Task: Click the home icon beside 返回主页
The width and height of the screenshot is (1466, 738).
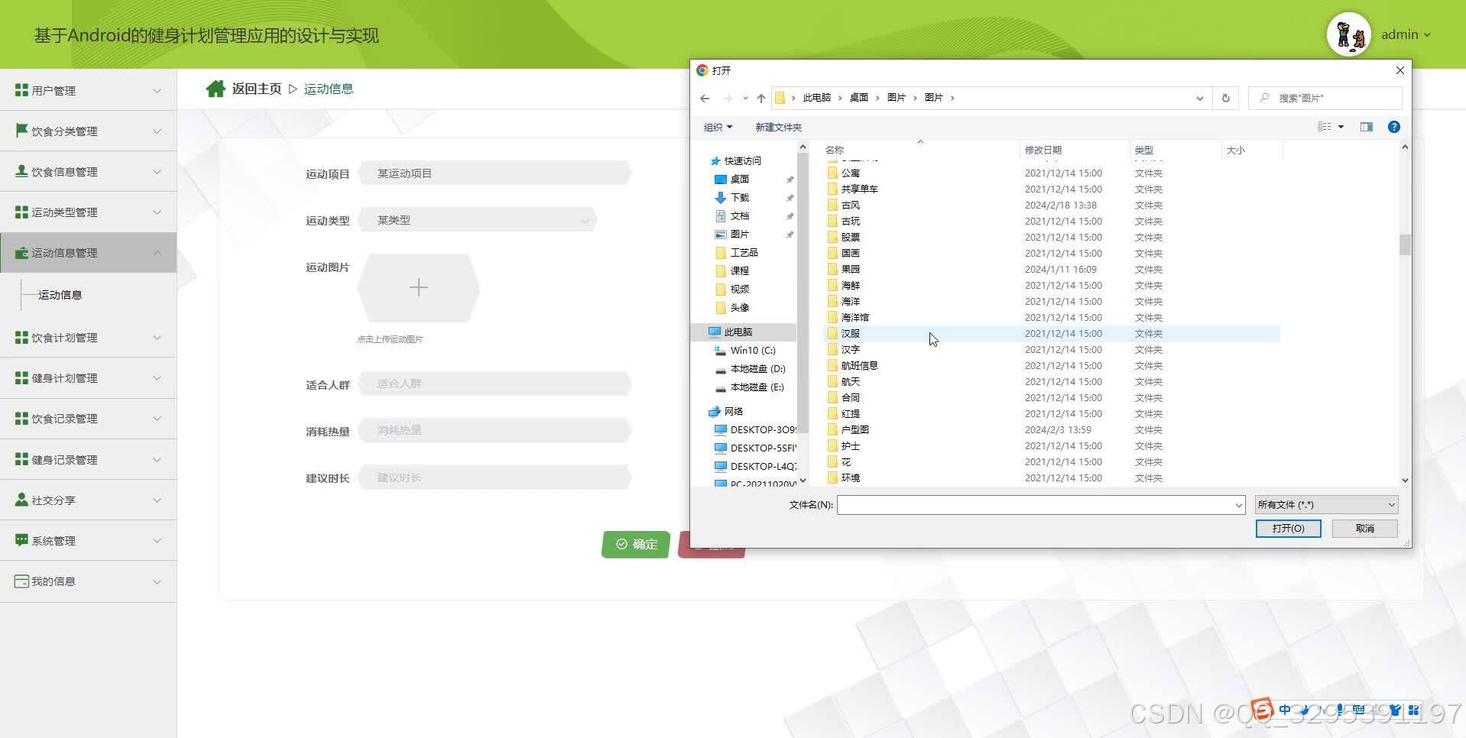Action: 216,89
